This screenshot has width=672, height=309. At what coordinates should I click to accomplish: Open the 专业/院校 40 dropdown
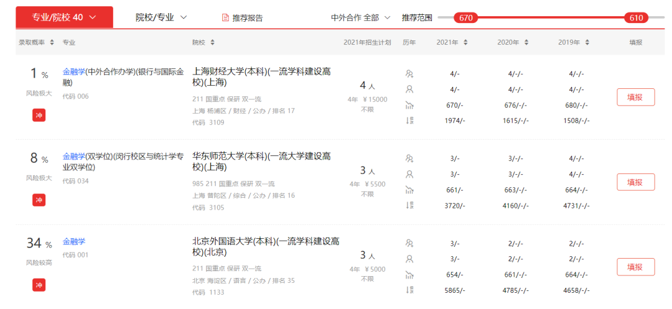tap(64, 17)
